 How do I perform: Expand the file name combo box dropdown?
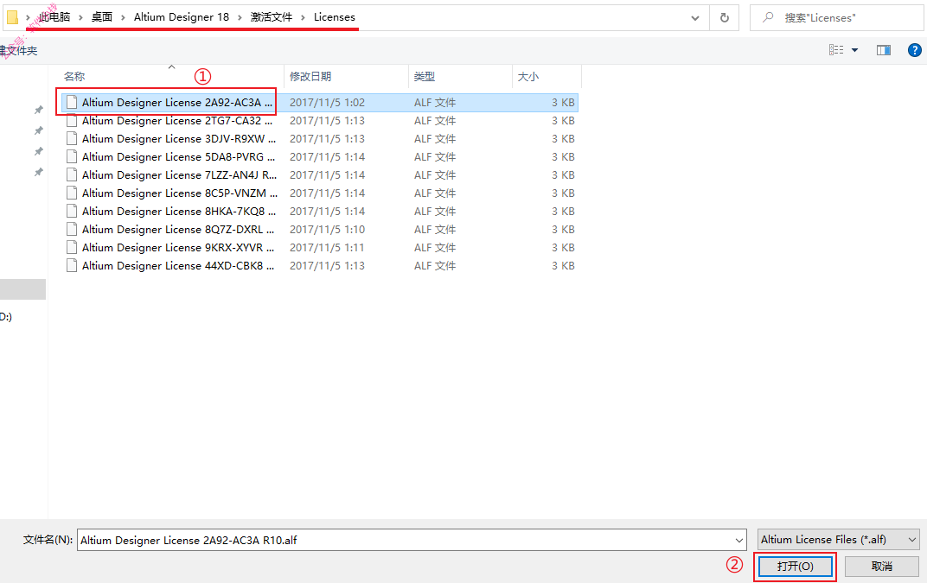739,540
